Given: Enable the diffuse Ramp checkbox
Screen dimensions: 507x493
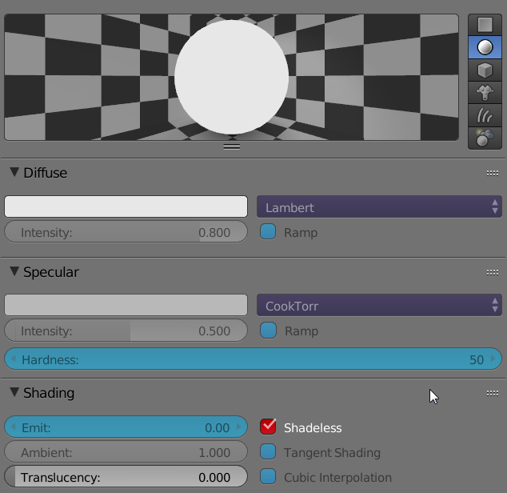Looking at the screenshot, I should tap(268, 232).
